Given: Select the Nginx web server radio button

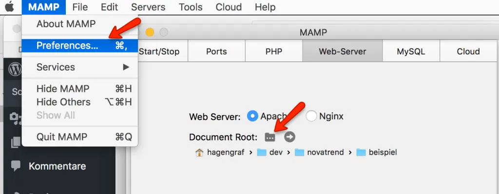Looking at the screenshot, I should (x=311, y=116).
